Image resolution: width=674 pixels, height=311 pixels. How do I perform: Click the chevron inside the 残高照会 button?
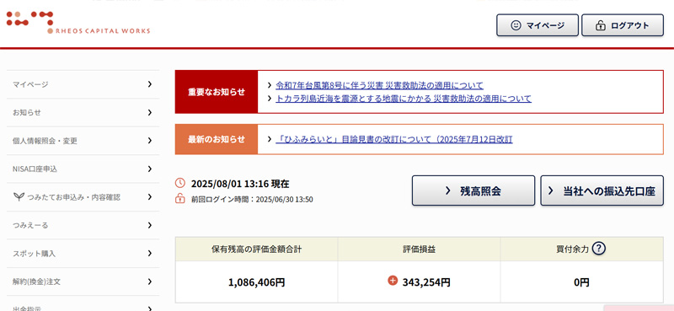coord(447,190)
